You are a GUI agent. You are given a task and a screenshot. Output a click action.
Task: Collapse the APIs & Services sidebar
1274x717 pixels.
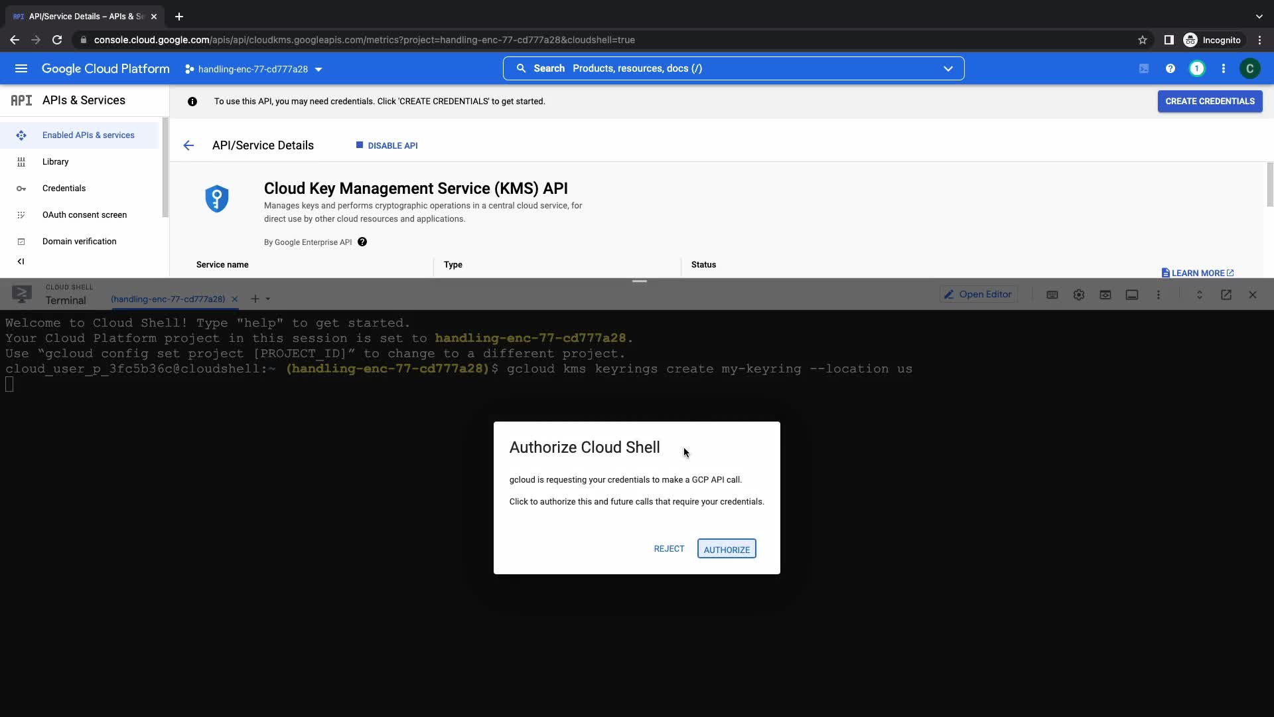coord(21,262)
